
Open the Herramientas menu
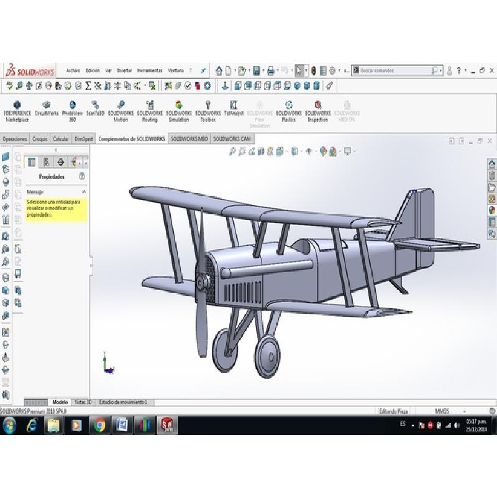point(149,71)
